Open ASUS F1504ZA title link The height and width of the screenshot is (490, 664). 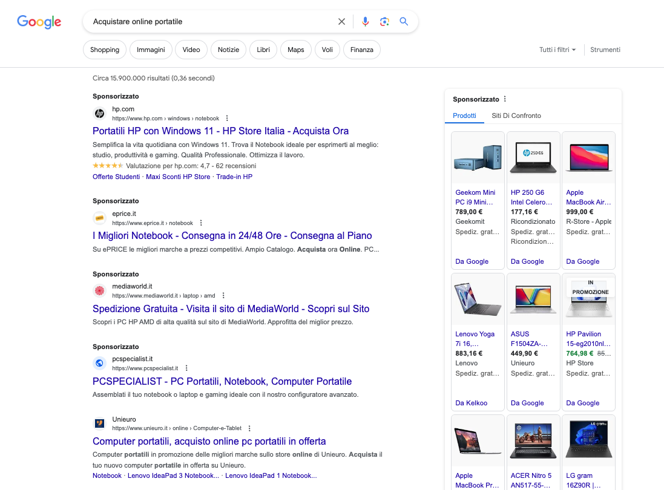pyautogui.click(x=529, y=339)
